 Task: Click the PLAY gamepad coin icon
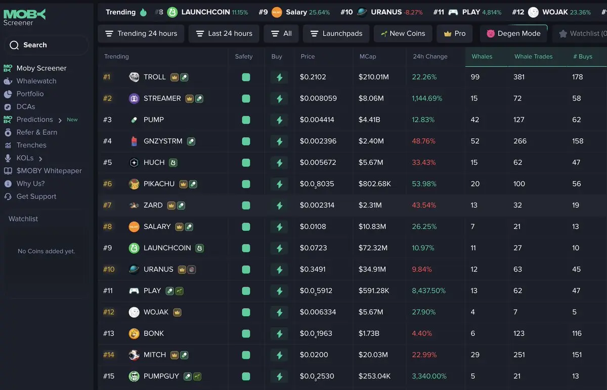coord(134,291)
